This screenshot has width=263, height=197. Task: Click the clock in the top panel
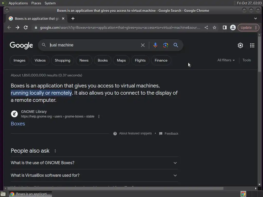coord(249,3)
